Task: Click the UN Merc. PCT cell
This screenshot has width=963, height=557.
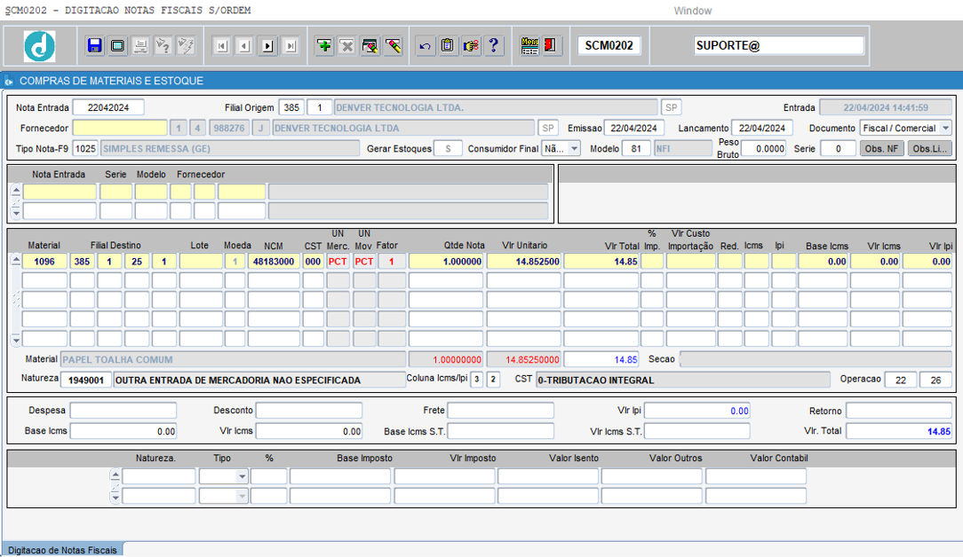Action: (338, 262)
